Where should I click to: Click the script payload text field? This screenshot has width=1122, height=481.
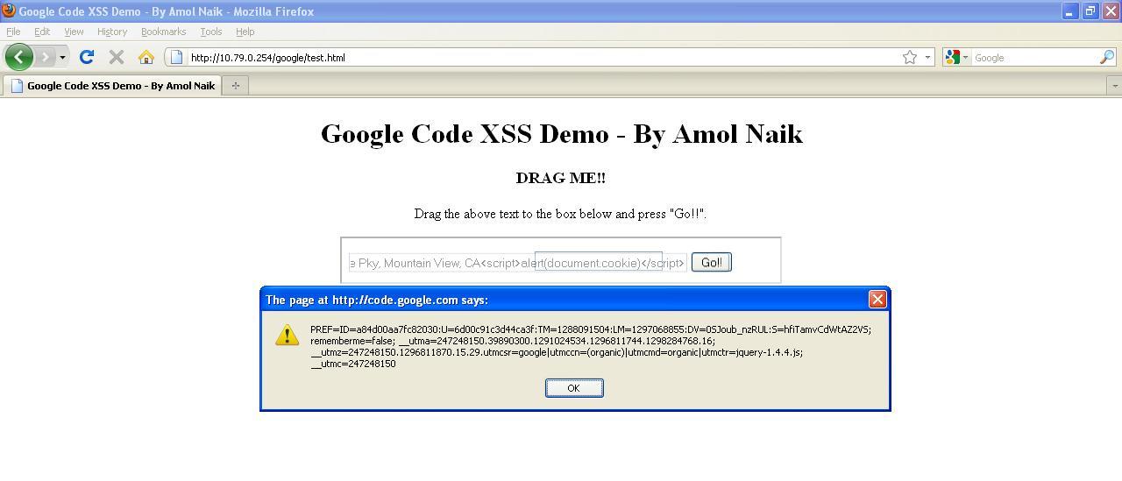[517, 263]
